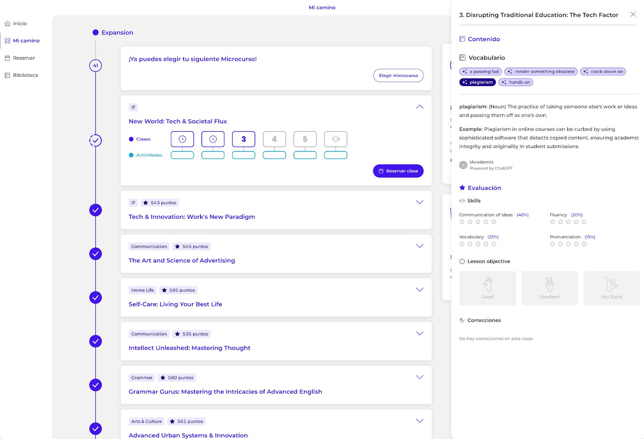Image resolution: width=644 pixels, height=439 pixels.
Task: Expand Advanced Urban Systems & Innovation card
Action: (x=419, y=421)
